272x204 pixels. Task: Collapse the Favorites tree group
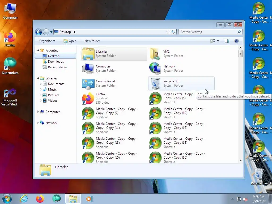click(x=38, y=50)
